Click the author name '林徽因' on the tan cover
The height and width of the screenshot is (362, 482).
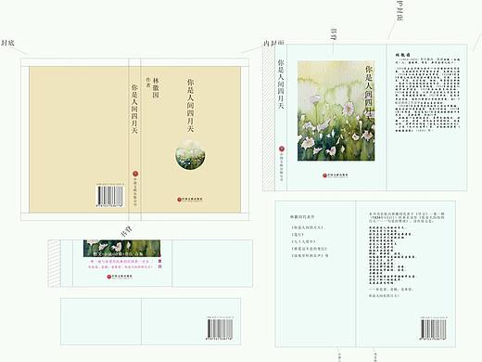[x=156, y=88]
